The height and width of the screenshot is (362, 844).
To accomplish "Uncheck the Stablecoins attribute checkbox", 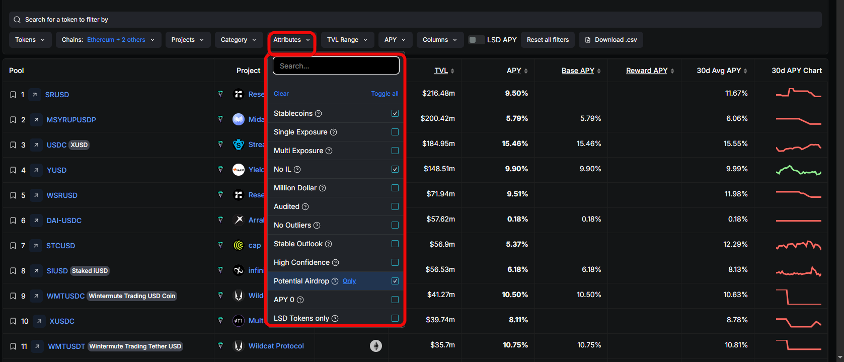I will point(395,113).
